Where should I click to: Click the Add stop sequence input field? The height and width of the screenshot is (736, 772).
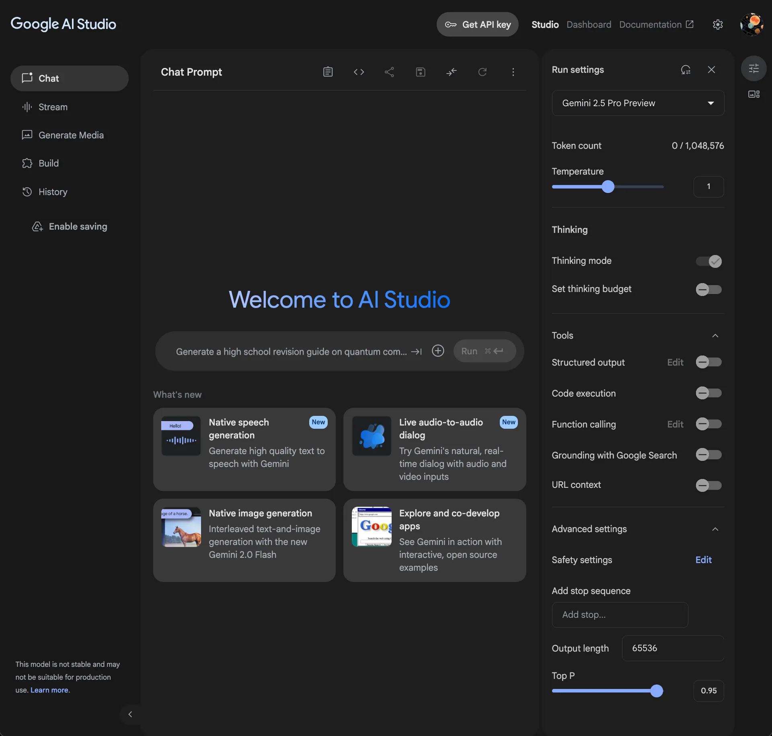[x=619, y=615]
